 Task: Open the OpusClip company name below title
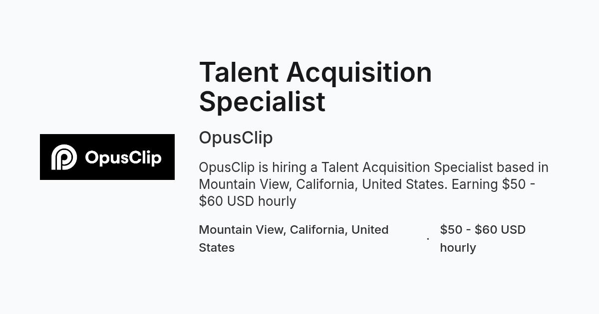(x=236, y=138)
